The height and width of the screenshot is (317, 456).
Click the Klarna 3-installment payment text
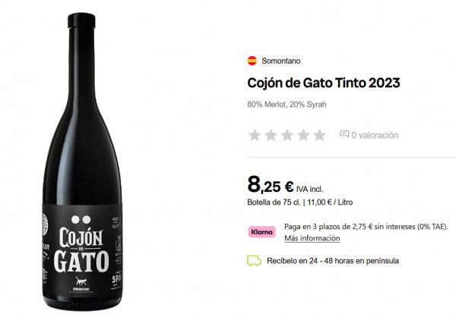[366, 226]
